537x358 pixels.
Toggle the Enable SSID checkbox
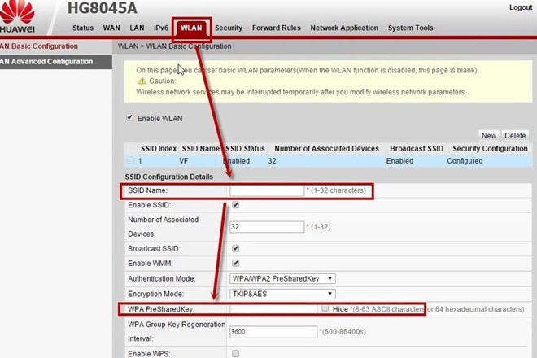[x=236, y=205]
